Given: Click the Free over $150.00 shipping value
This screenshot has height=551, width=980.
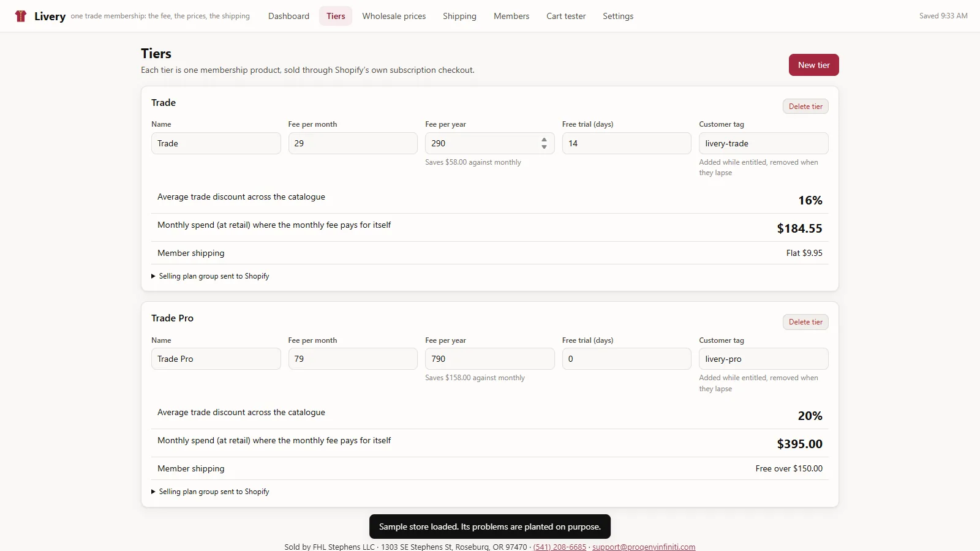Looking at the screenshot, I should (789, 468).
